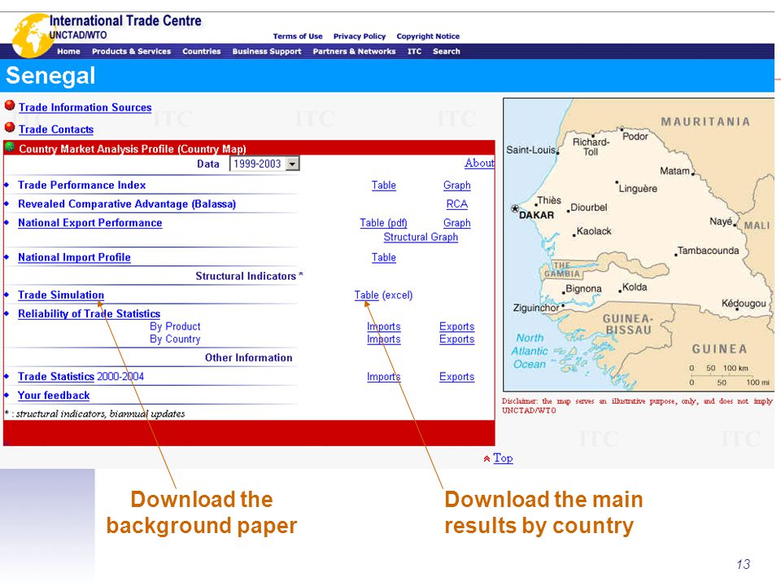Image resolution: width=781 pixels, height=586 pixels.
Task: Open Trade Statistics Imports link
Action: (383, 377)
